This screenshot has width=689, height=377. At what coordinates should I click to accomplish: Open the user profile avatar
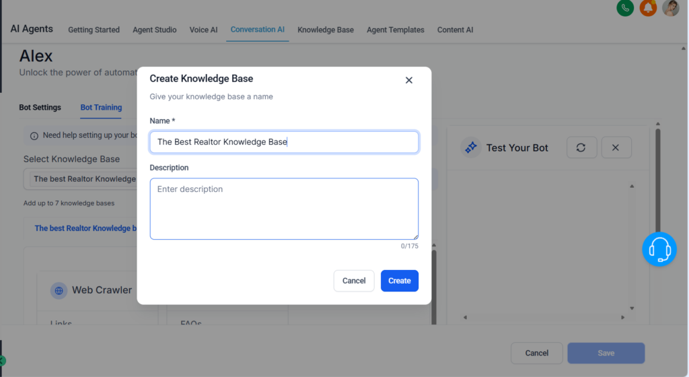(670, 8)
